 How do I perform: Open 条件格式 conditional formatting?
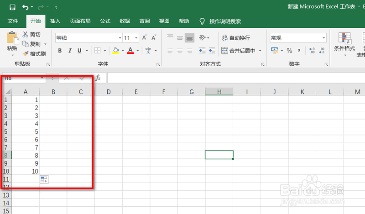[x=344, y=44]
